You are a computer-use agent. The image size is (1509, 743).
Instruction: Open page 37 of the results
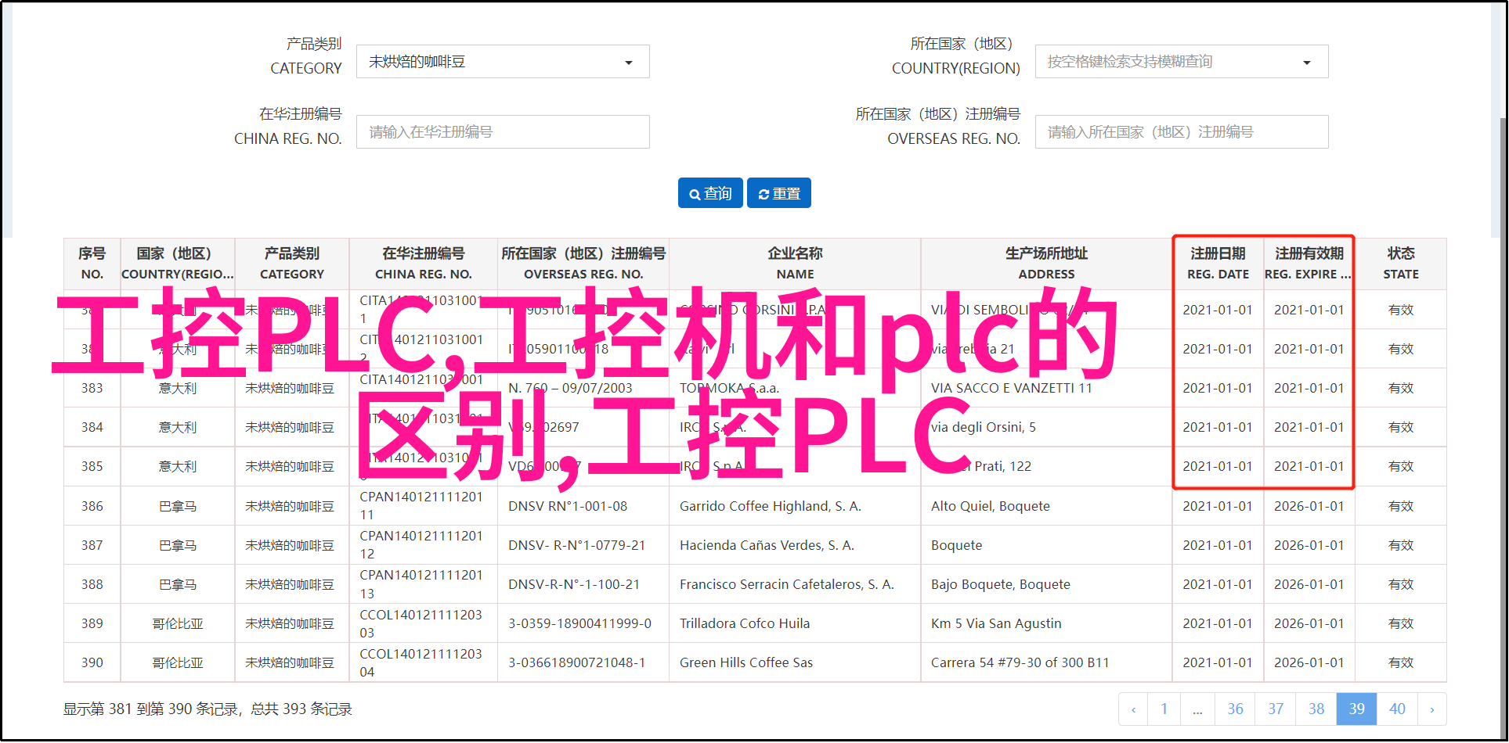pyautogui.click(x=1276, y=709)
